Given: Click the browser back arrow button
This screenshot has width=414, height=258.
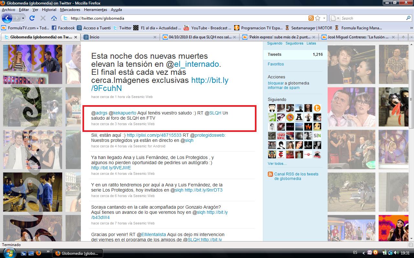Looking at the screenshot, I should [7, 18].
